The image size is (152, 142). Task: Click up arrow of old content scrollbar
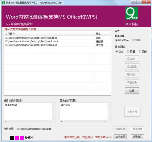(54, 105)
